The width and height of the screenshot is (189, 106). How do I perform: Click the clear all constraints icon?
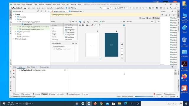tap(92, 25)
